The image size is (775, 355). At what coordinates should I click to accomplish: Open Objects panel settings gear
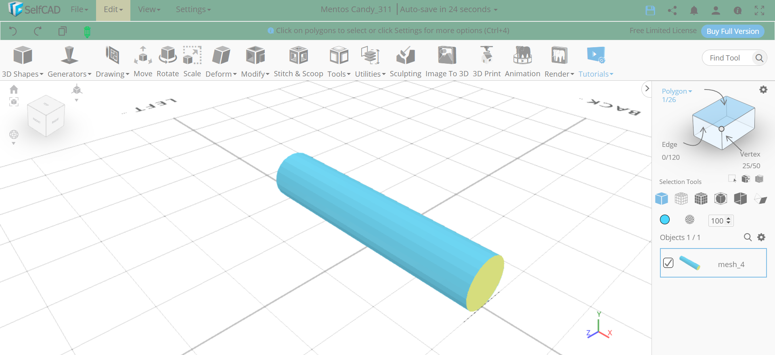click(x=761, y=237)
